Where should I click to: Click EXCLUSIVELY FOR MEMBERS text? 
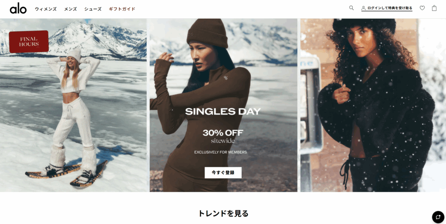(x=220, y=152)
